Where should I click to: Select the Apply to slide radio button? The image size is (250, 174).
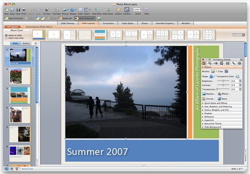click(6, 35)
